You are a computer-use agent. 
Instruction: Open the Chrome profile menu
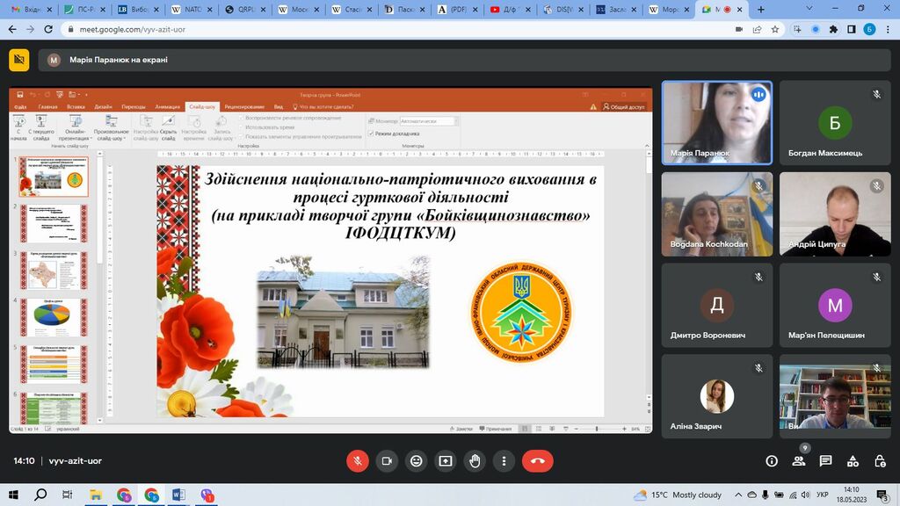(869, 29)
